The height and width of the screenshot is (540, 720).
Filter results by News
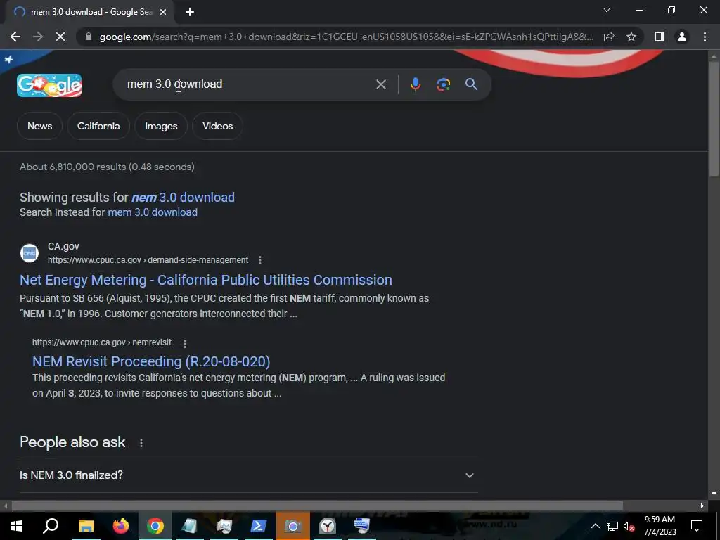(x=39, y=126)
